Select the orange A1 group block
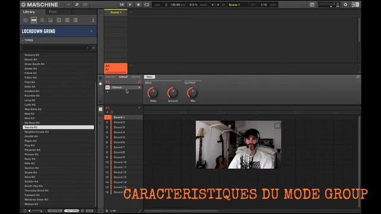 115,68
